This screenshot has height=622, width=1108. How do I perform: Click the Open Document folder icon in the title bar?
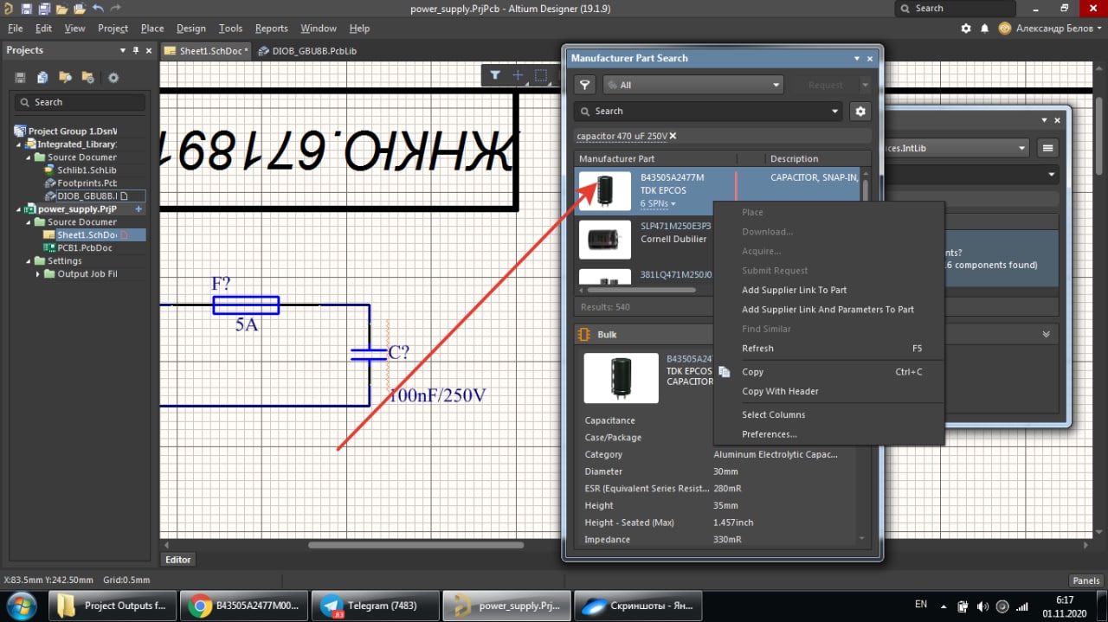[x=61, y=9]
